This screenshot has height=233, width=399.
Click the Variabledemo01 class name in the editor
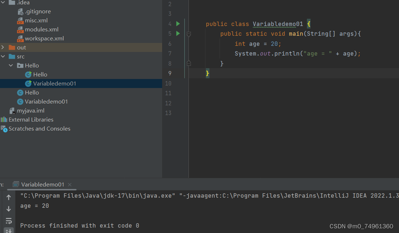pyautogui.click(x=278, y=24)
